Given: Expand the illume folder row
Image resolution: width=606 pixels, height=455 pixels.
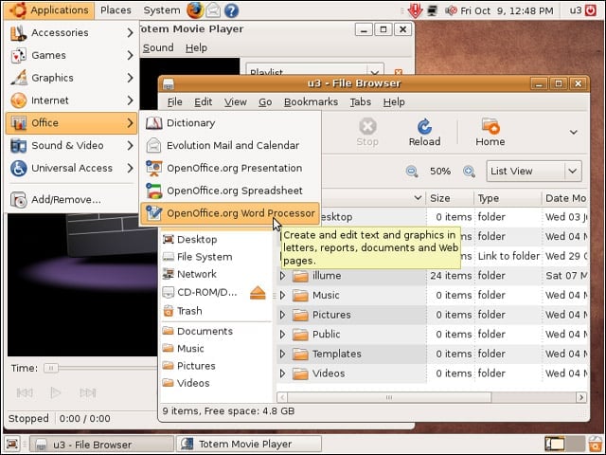Looking at the screenshot, I should (282, 276).
